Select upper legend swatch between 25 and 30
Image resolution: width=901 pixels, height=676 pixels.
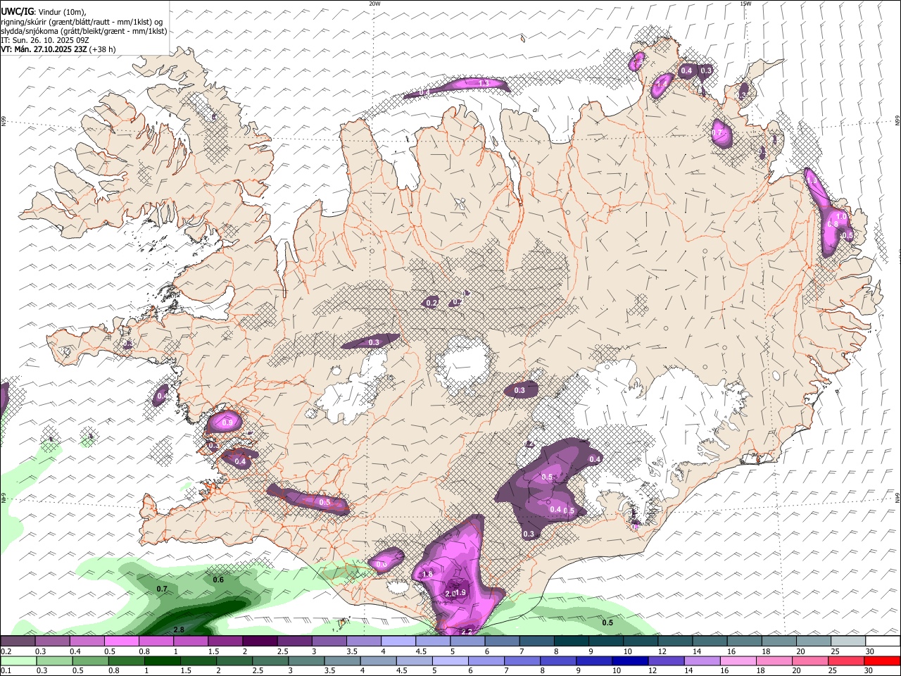pyautogui.click(x=848, y=641)
